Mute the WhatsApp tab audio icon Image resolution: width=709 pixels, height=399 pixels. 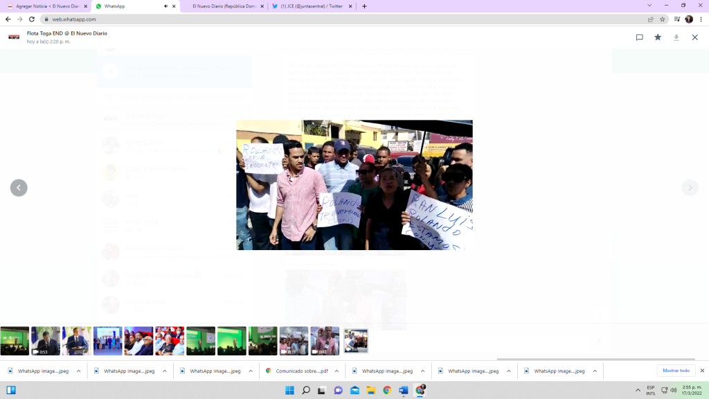(x=166, y=6)
